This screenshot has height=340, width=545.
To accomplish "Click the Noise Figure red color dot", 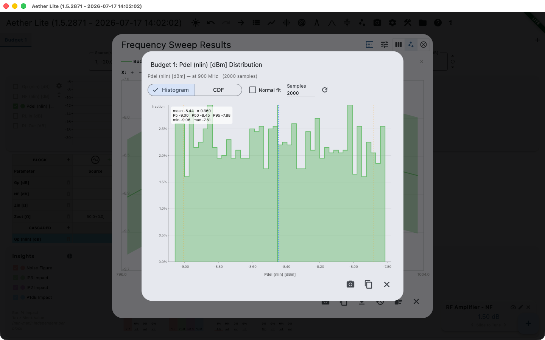I will tap(23, 268).
